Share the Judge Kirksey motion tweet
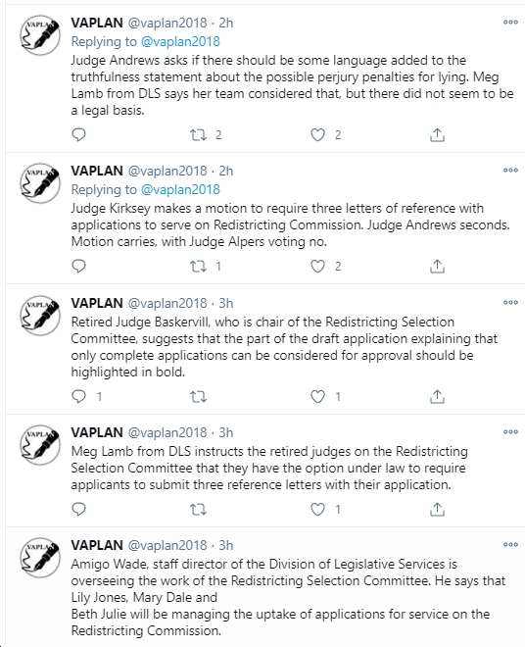Screen dimensions: 525x647 tap(437, 266)
